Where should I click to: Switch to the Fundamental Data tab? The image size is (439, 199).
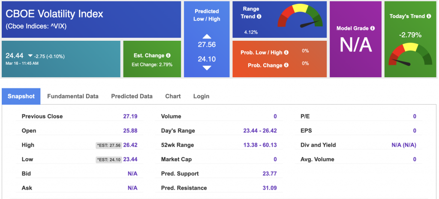click(x=73, y=96)
